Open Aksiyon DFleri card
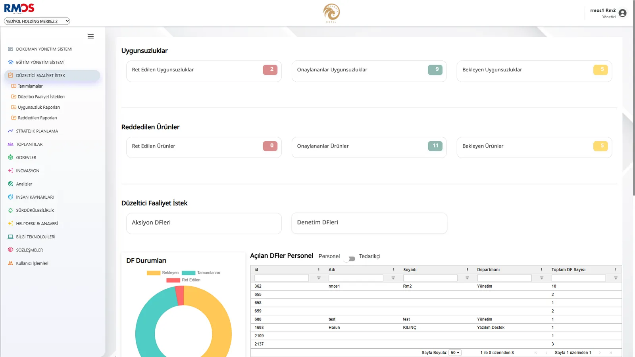This screenshot has width=635, height=357. [204, 223]
